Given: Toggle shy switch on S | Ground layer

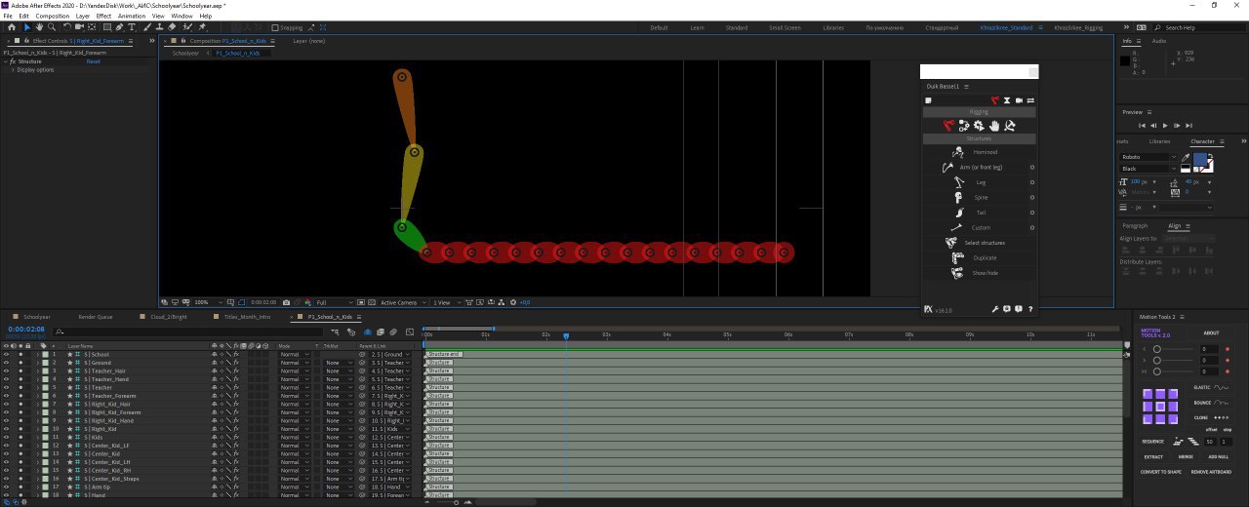Looking at the screenshot, I should (x=214, y=363).
